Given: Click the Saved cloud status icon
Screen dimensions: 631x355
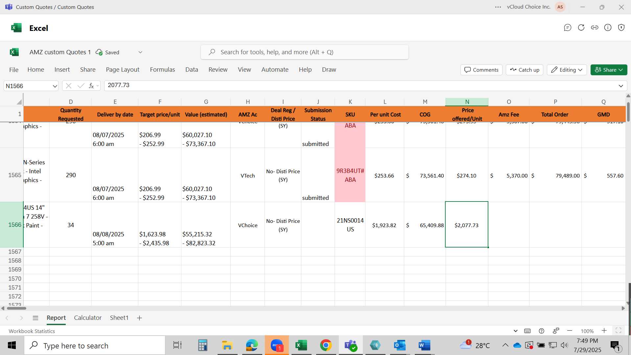Looking at the screenshot, I should click(x=99, y=52).
